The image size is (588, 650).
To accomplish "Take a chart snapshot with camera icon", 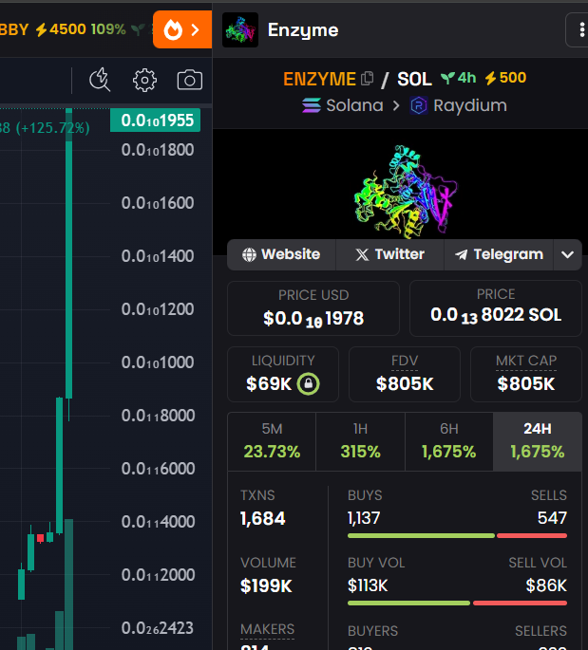I will point(190,80).
